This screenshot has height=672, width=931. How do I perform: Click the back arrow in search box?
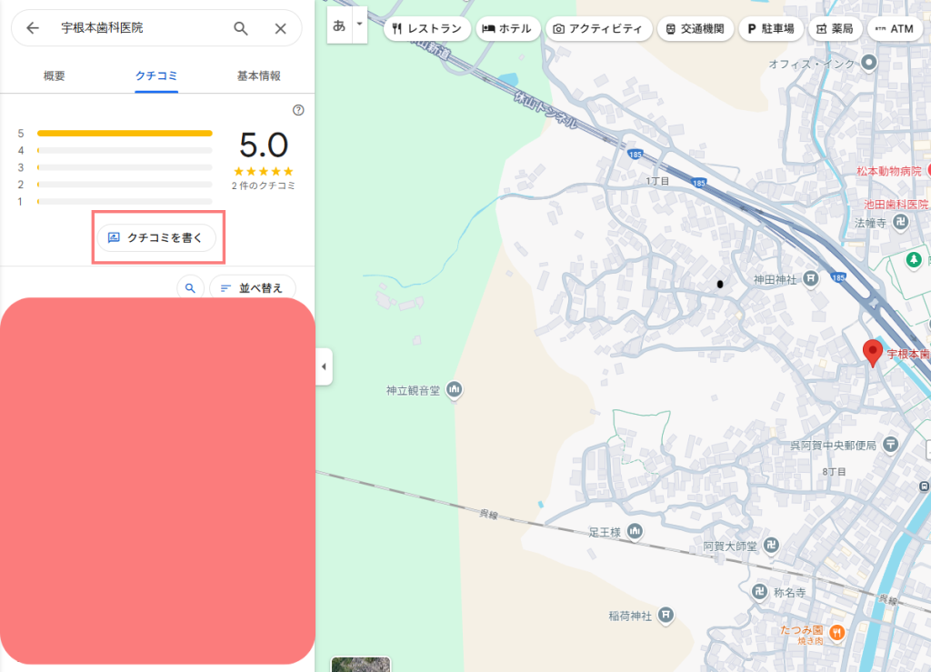[33, 28]
